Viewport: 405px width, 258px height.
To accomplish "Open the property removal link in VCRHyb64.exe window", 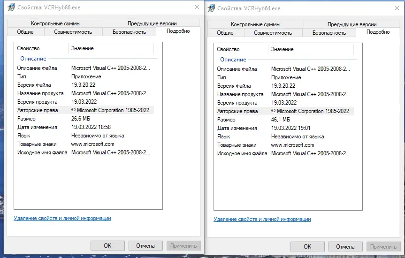I will pyautogui.click(x=262, y=219).
